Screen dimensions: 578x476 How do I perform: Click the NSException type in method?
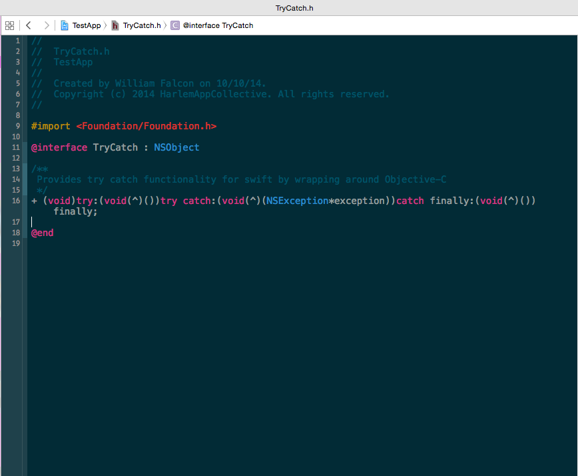[297, 201]
